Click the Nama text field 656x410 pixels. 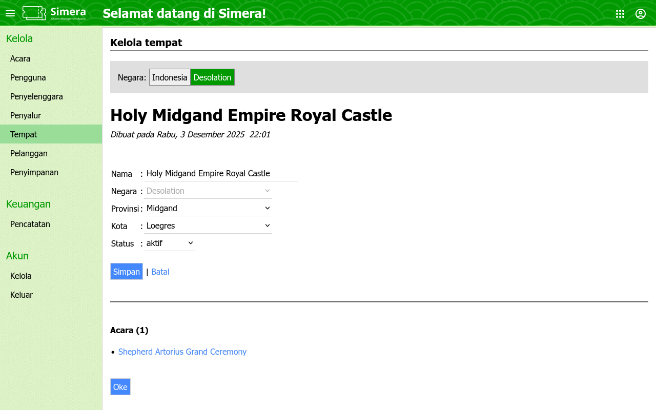tap(220, 173)
